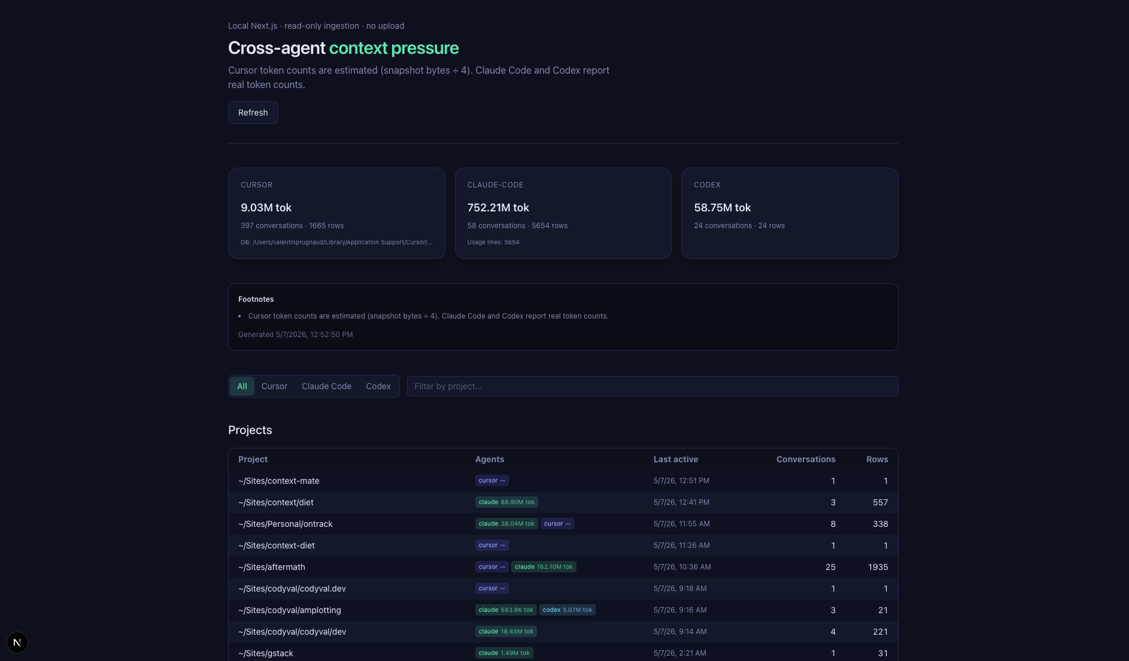Switch to the Cursor filter tab
The height and width of the screenshot is (661, 1129).
pos(274,386)
